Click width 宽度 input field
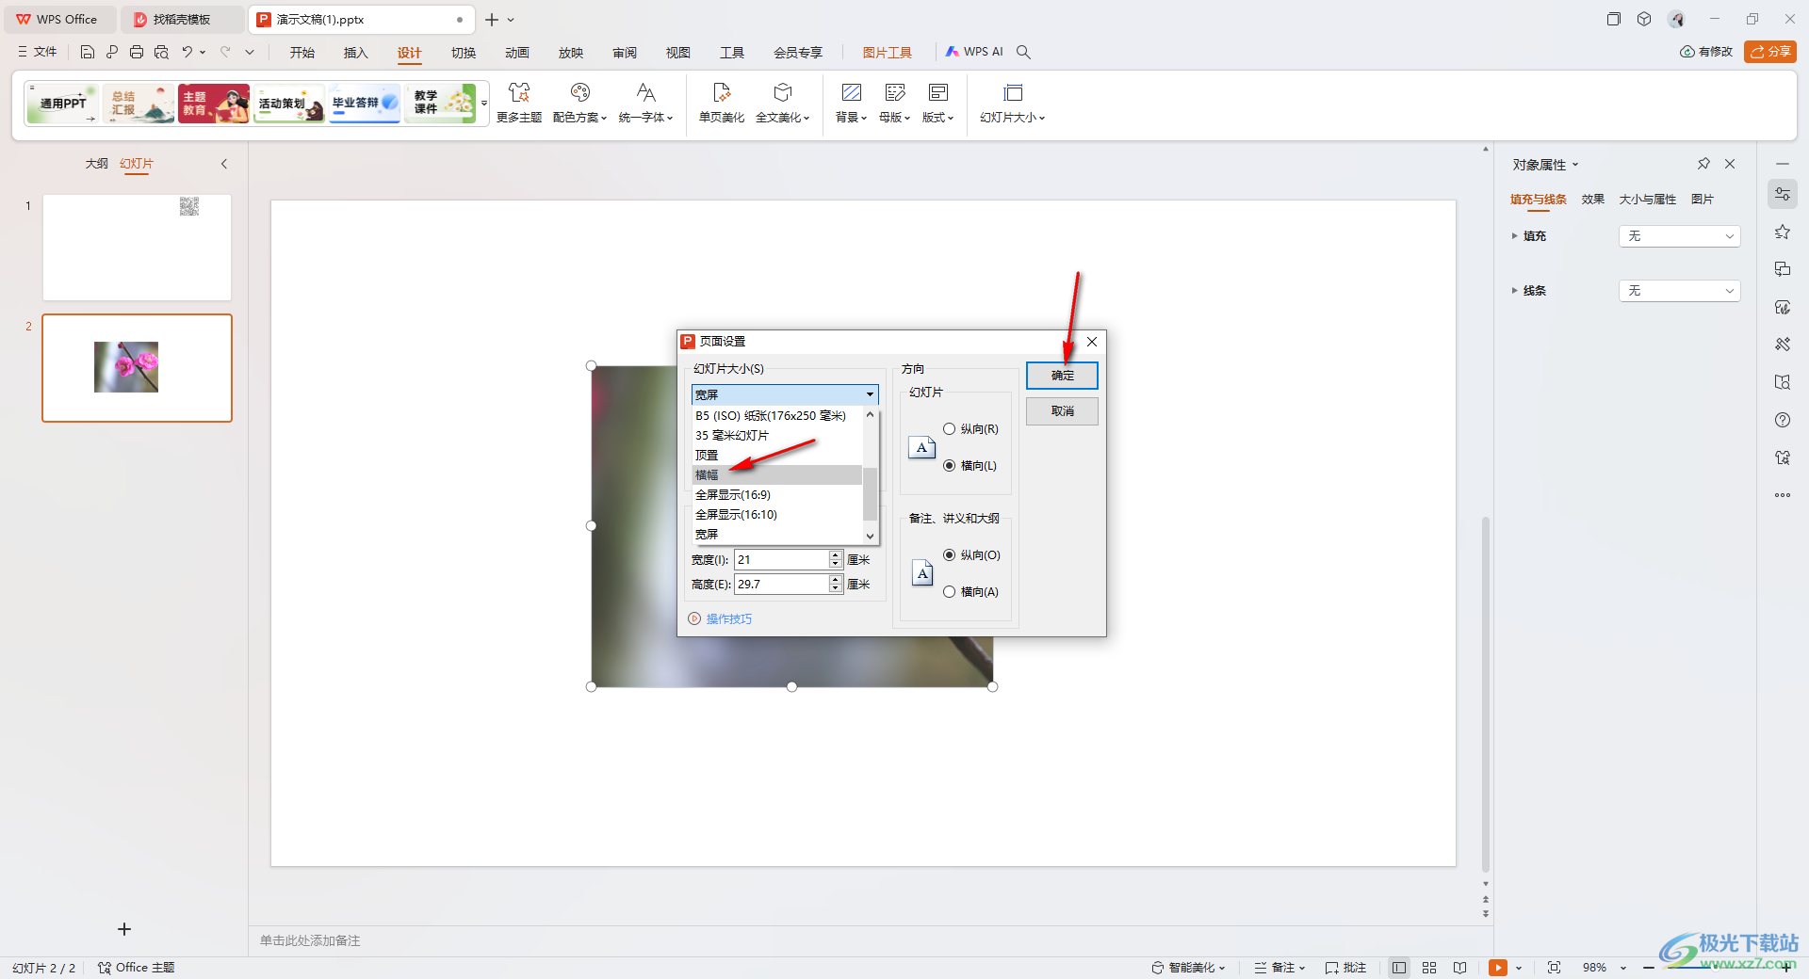Viewport: 1809px width, 979px height. [x=781, y=560]
